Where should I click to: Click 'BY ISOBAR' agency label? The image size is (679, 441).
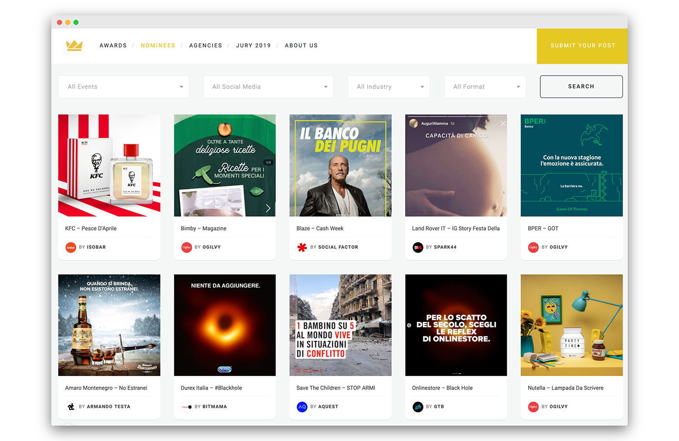[x=92, y=247]
